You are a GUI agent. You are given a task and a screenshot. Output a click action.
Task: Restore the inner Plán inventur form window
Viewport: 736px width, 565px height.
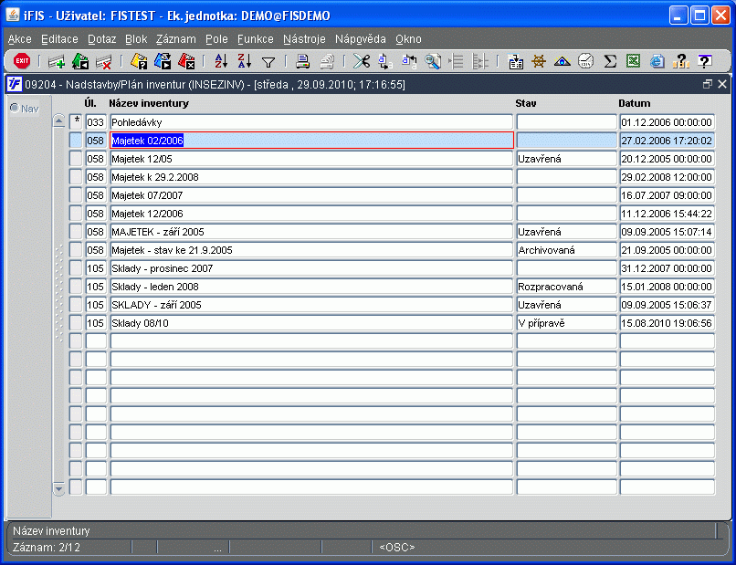(708, 84)
